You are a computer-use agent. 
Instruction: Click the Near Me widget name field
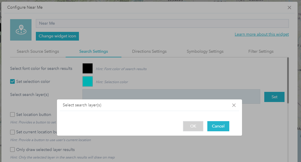[162, 23]
